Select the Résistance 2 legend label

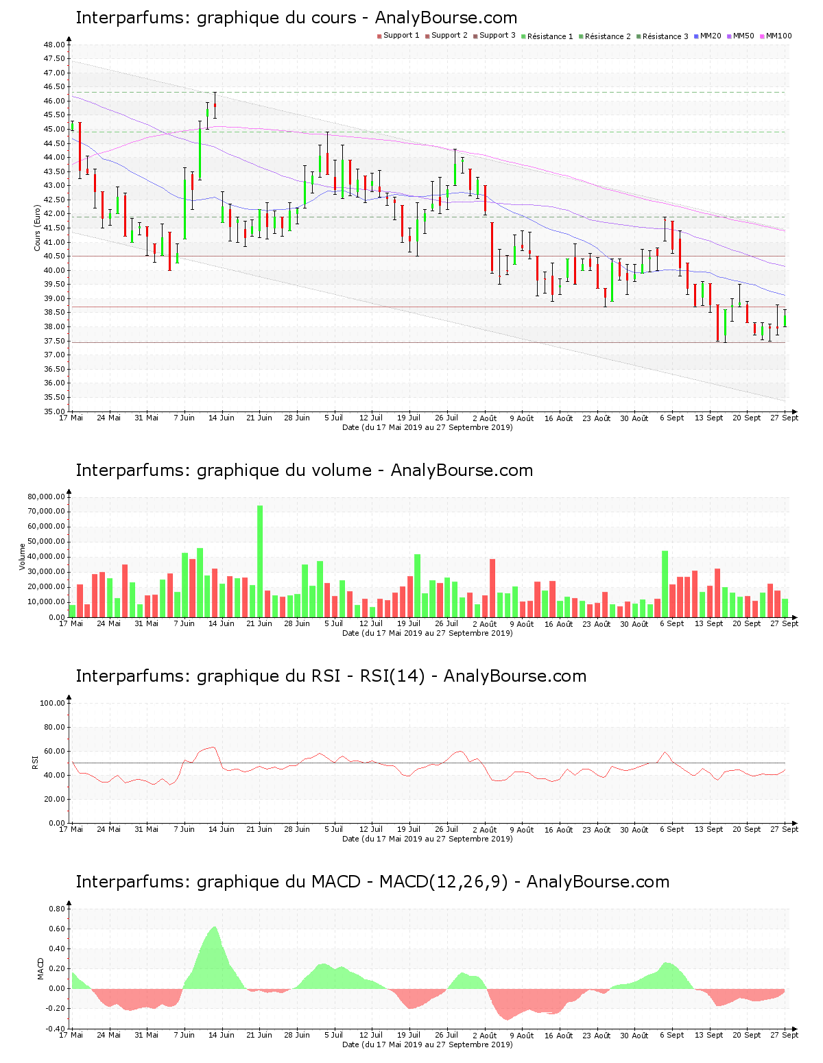[608, 36]
